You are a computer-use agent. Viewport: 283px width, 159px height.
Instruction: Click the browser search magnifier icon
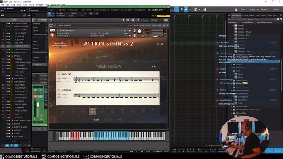[x=281, y=15]
